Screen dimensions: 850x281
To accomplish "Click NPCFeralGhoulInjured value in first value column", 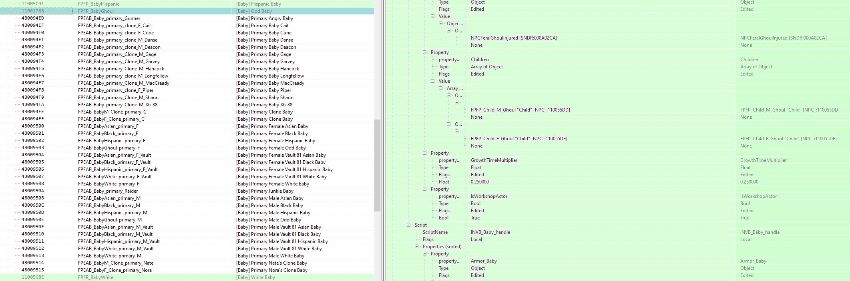I will [x=514, y=38].
